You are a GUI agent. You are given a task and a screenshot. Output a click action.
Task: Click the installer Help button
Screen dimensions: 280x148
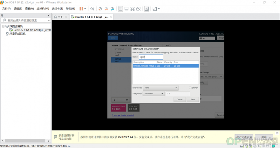[220, 38]
